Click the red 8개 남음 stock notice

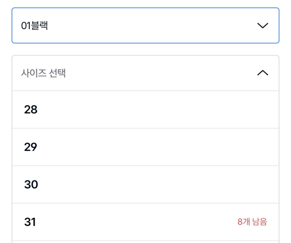(252, 222)
